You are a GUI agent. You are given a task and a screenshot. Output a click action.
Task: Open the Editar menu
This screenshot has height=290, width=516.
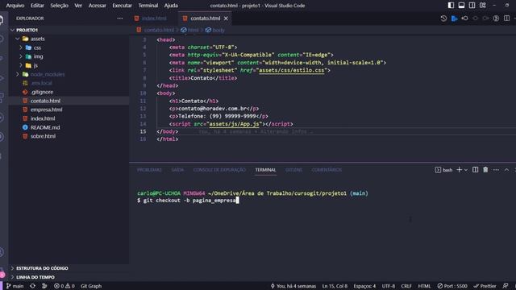pos(37,6)
